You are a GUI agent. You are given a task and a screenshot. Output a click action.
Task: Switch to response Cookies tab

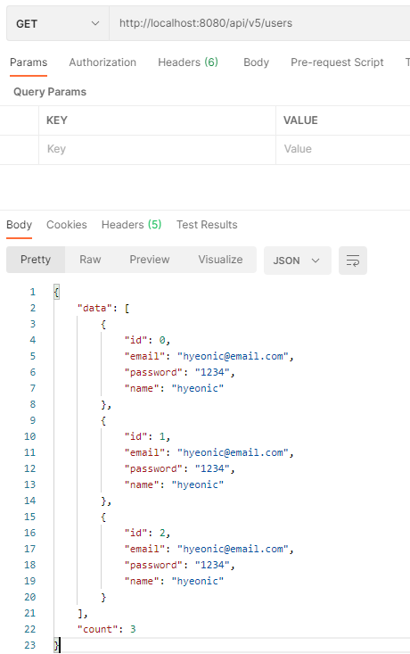click(67, 225)
